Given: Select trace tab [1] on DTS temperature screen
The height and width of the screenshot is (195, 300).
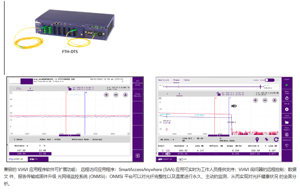Looking at the screenshot, I should (x=19, y=88).
